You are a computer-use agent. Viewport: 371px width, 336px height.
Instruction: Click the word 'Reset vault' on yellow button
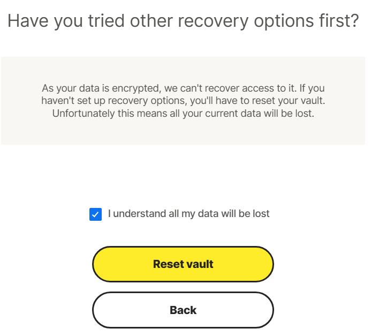click(183, 264)
